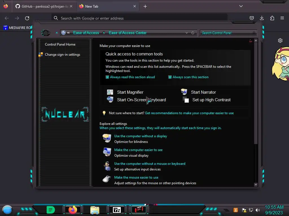
Task: Click Ease of Access breadcrumb
Action: click(x=86, y=33)
